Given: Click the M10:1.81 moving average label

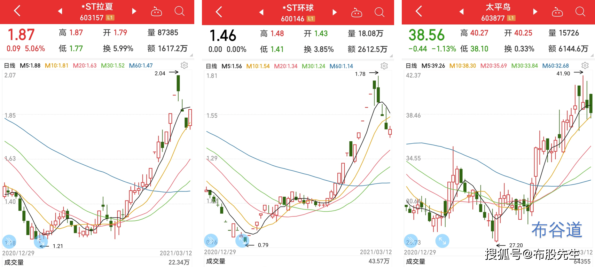Looking at the screenshot, I should (56, 65).
